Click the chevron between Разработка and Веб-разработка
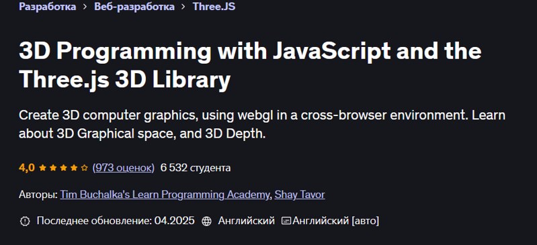 85,7
